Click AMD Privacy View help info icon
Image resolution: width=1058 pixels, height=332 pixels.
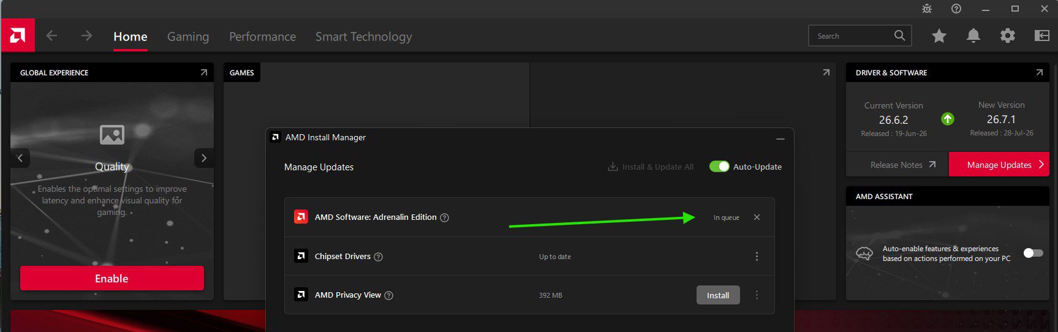click(x=389, y=295)
